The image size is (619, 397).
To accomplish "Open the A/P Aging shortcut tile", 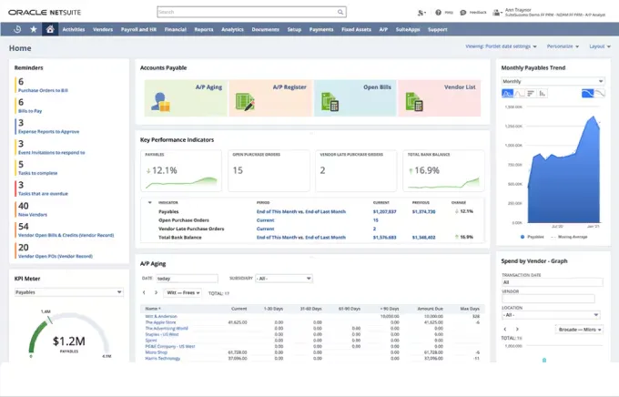I will [x=186, y=97].
